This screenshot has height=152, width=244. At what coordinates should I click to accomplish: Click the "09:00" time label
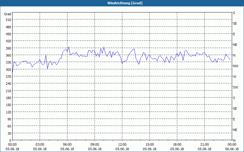95,145
